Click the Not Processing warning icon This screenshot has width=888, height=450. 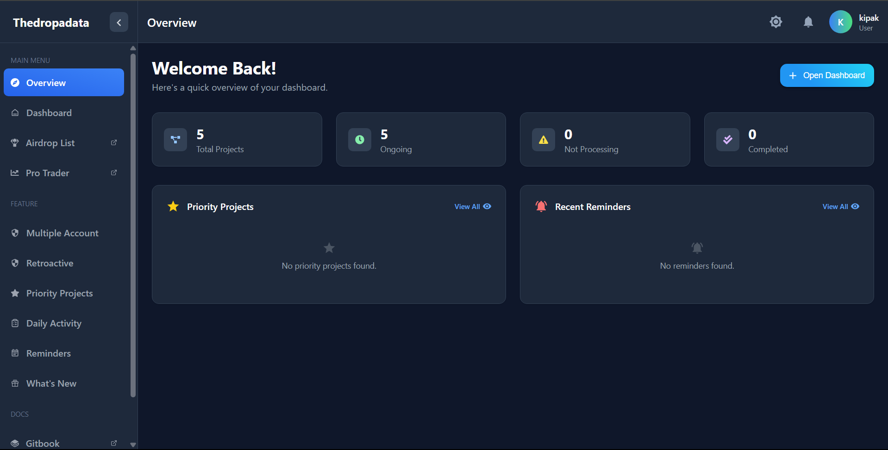tap(543, 140)
